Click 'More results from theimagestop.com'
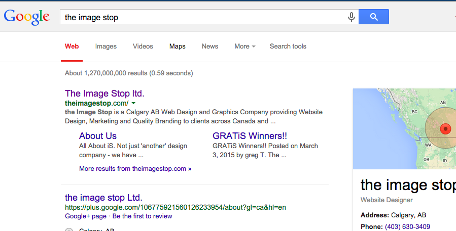This screenshot has height=231, width=456. tap(135, 169)
